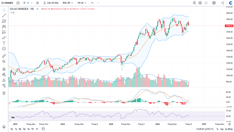Set range to 1p
234x132 pixels.
(28, 129)
